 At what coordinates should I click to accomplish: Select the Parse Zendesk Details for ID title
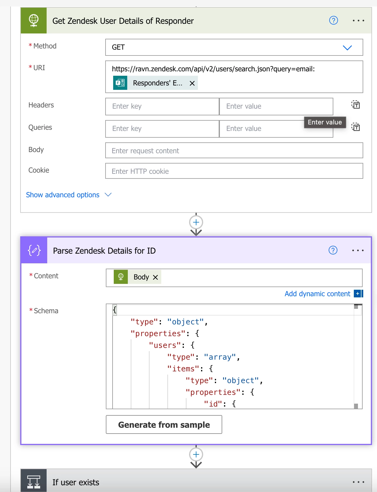coord(104,251)
